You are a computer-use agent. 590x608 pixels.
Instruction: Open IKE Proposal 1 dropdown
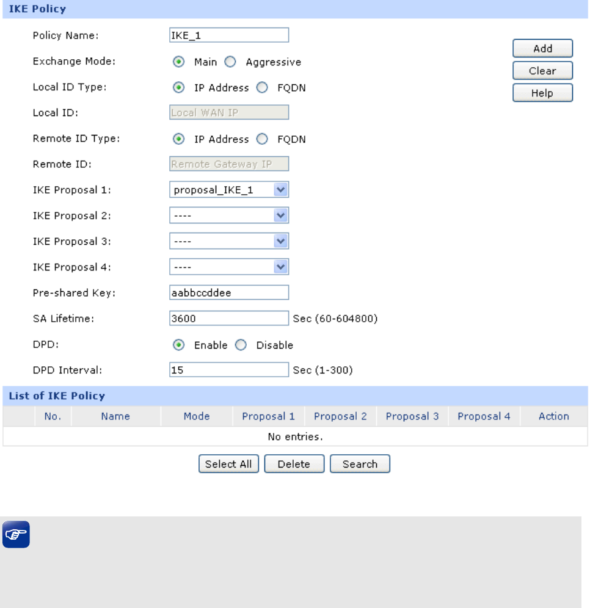[229, 190]
